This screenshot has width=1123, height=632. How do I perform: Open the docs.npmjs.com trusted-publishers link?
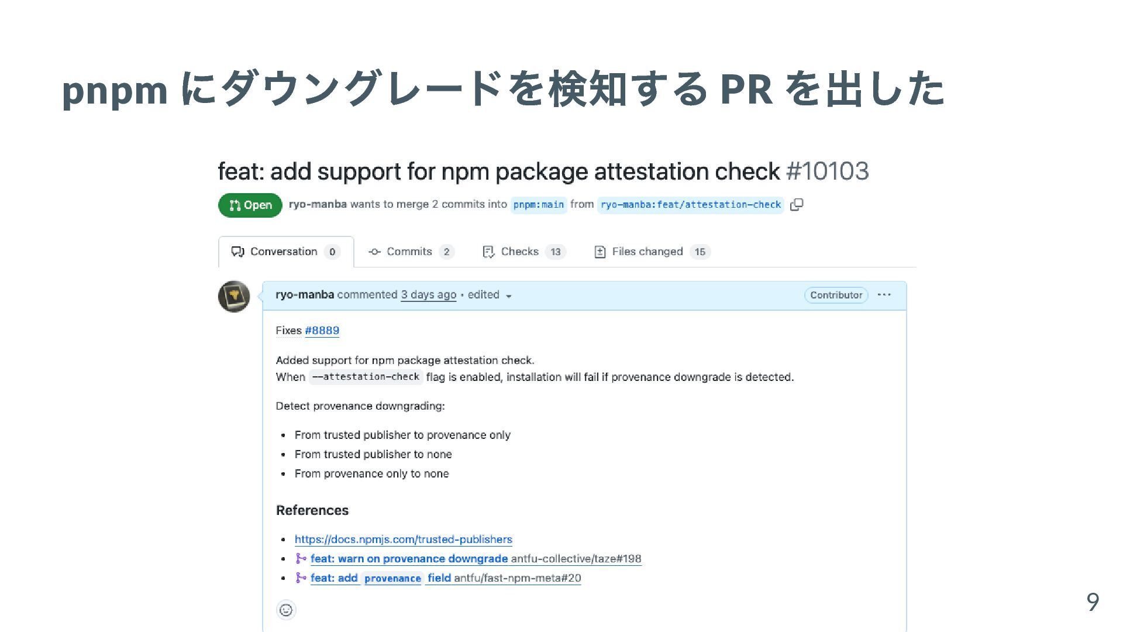403,540
